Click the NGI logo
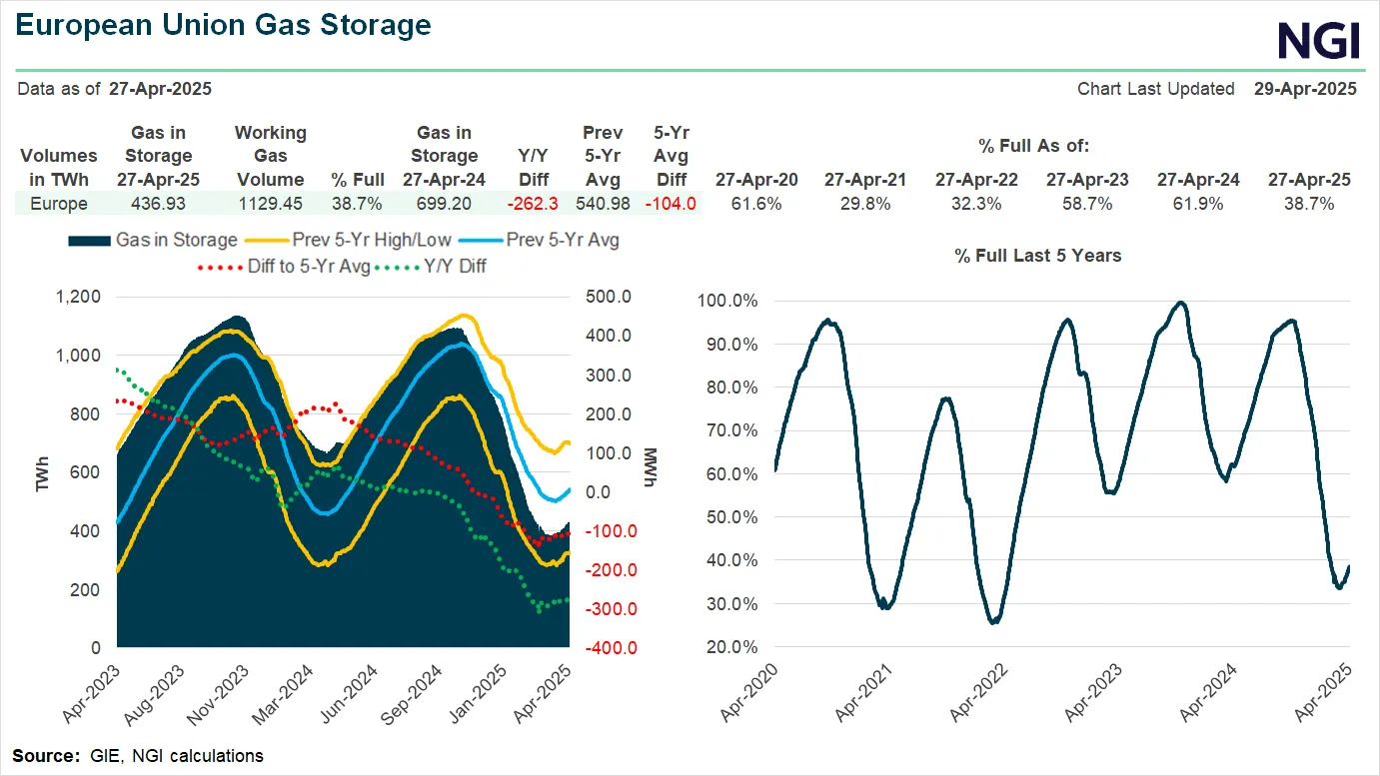Image resolution: width=1380 pixels, height=776 pixels. pos(1321,40)
